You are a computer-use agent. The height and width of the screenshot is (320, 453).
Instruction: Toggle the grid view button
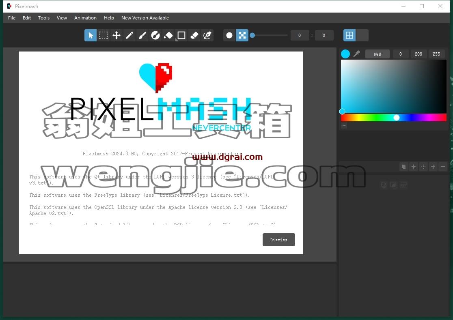tap(349, 36)
